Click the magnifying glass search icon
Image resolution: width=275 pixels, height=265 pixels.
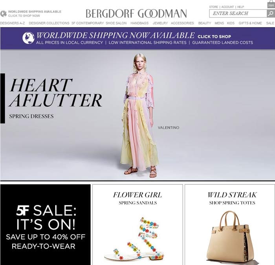271,13
